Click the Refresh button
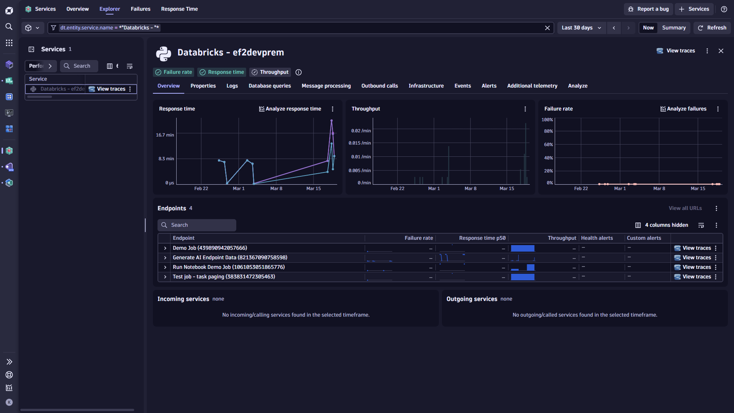Image resolution: width=734 pixels, height=413 pixels. pyautogui.click(x=712, y=28)
